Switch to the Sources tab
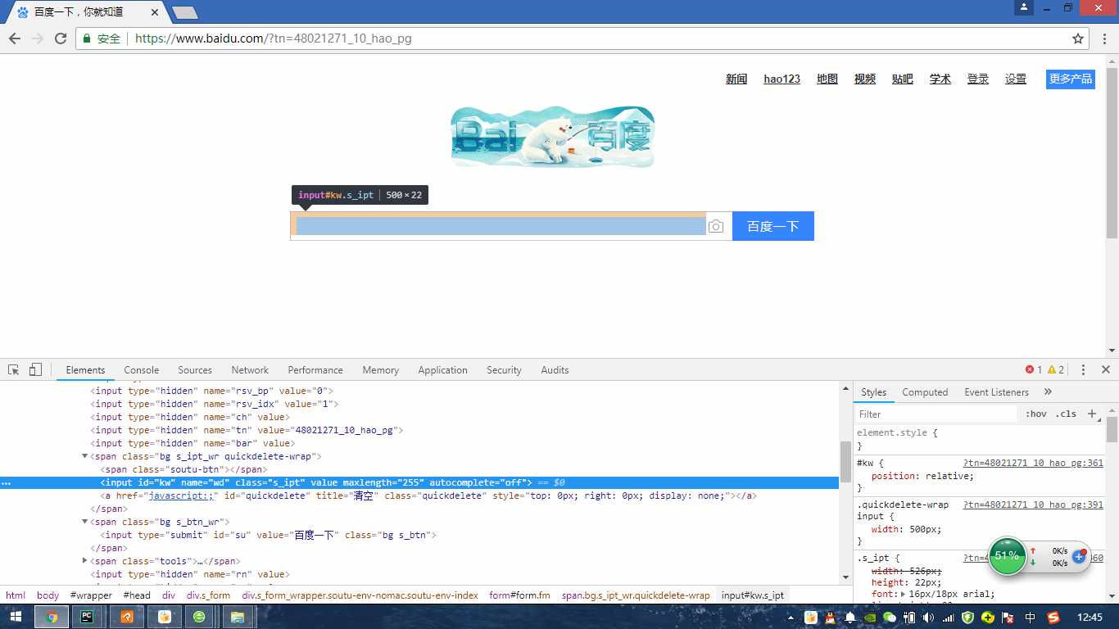 pos(195,370)
